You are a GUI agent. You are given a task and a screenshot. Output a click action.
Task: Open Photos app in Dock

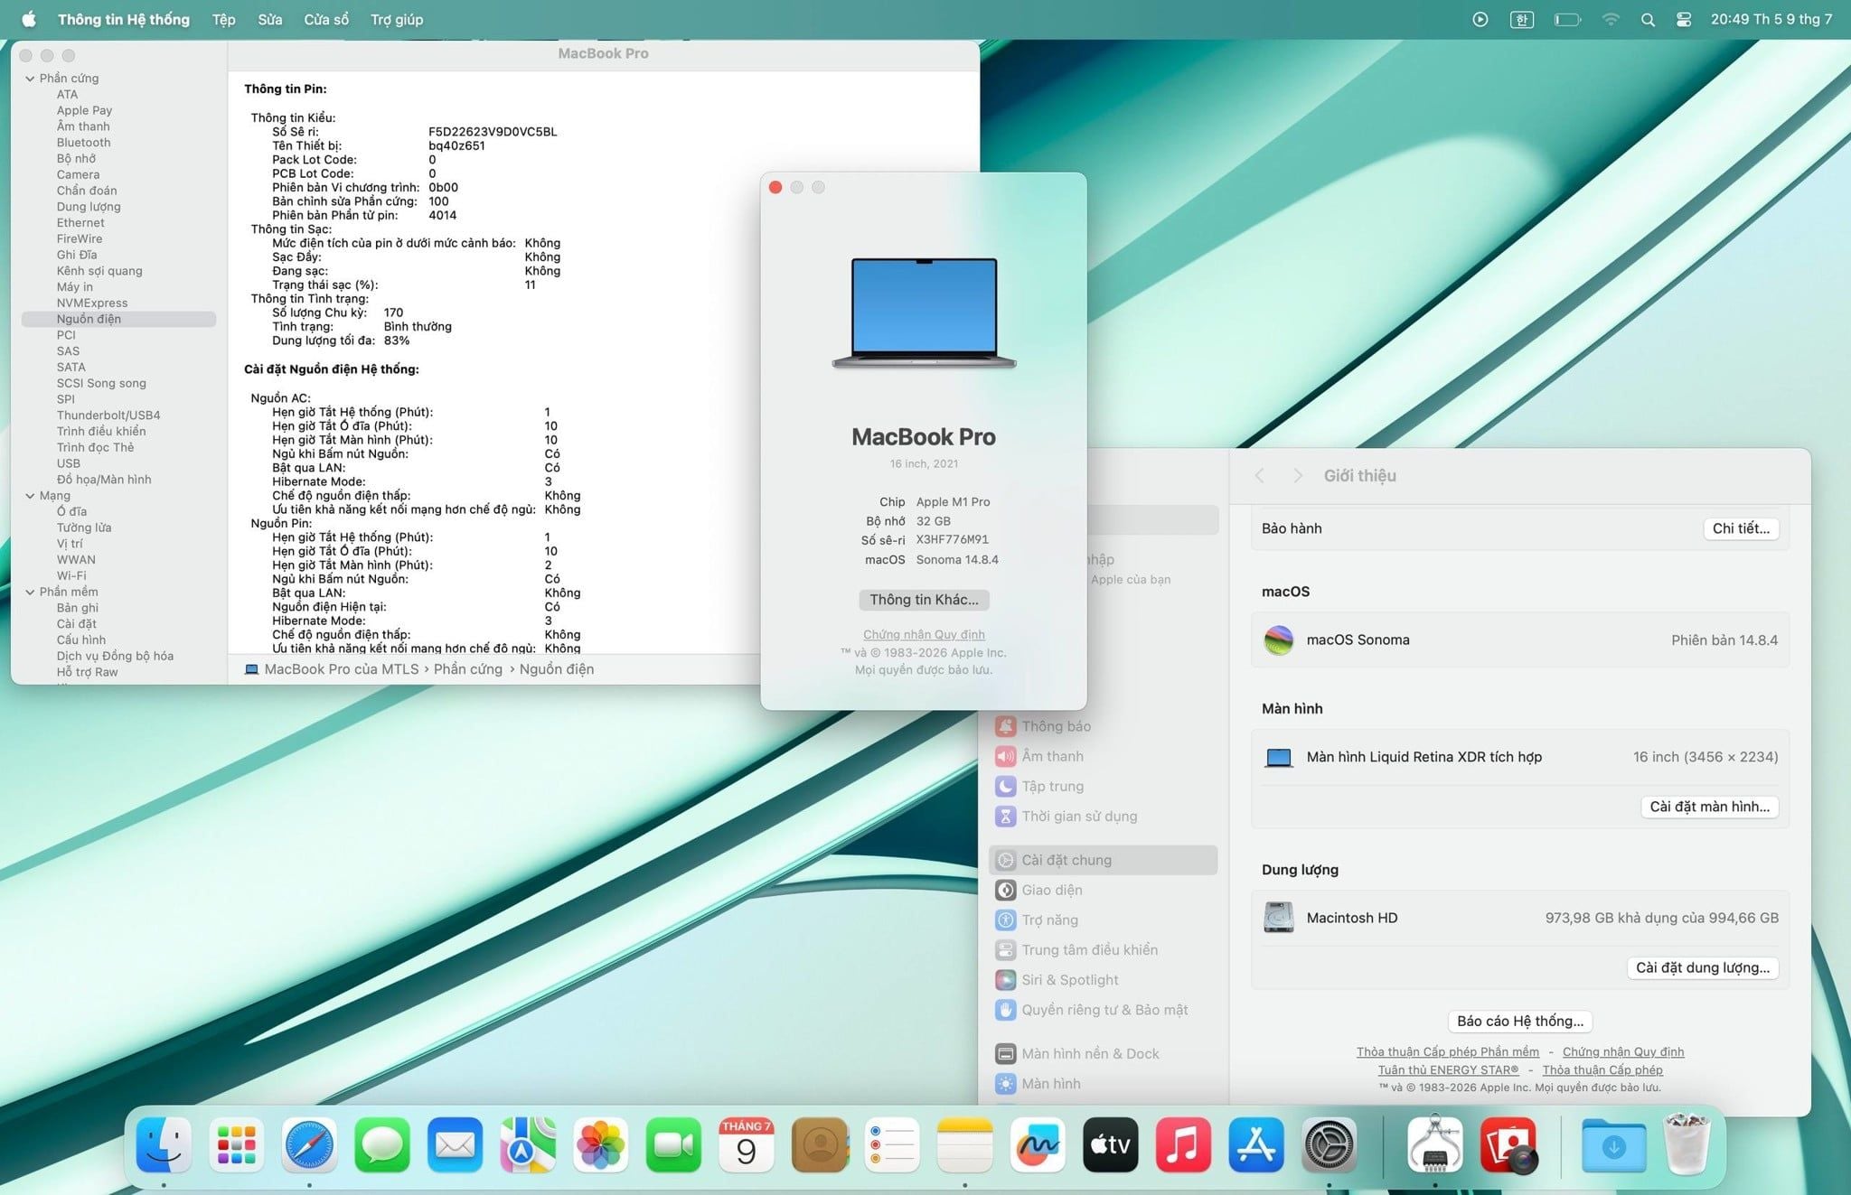[x=601, y=1144]
